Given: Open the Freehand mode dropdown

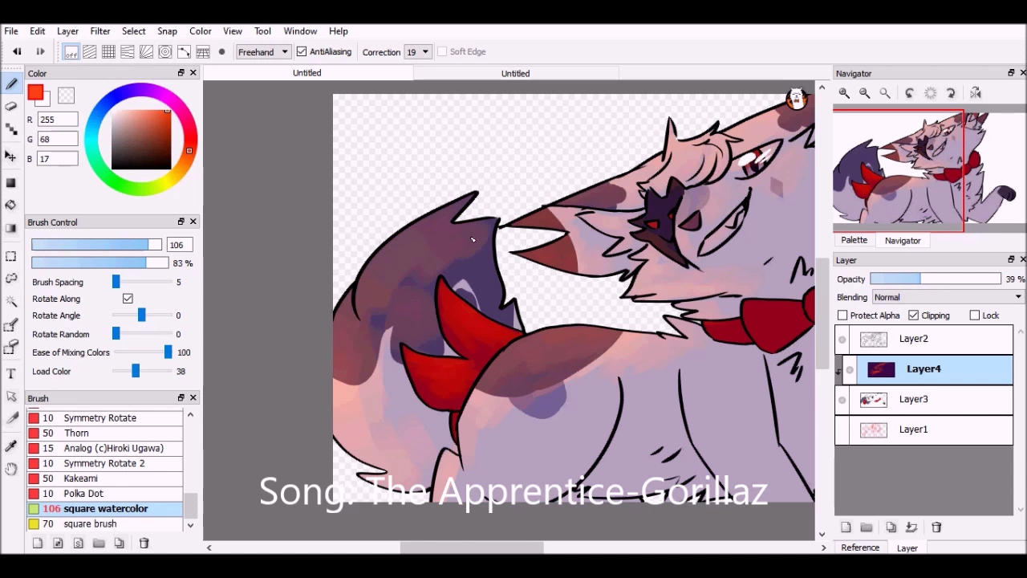Looking at the screenshot, I should [x=262, y=52].
